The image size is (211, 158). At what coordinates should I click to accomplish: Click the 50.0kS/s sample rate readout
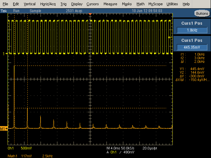pyautogui.click(x=128, y=148)
